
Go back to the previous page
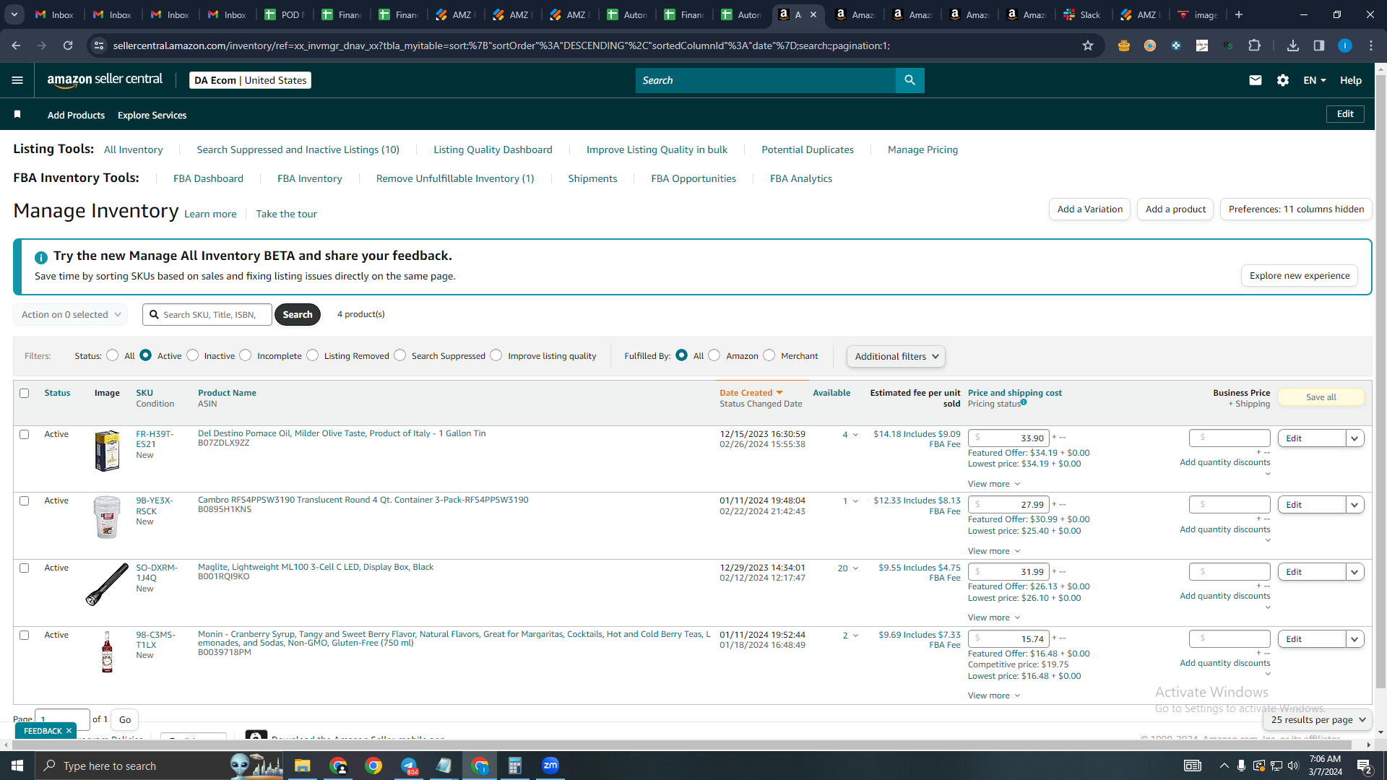point(16,45)
